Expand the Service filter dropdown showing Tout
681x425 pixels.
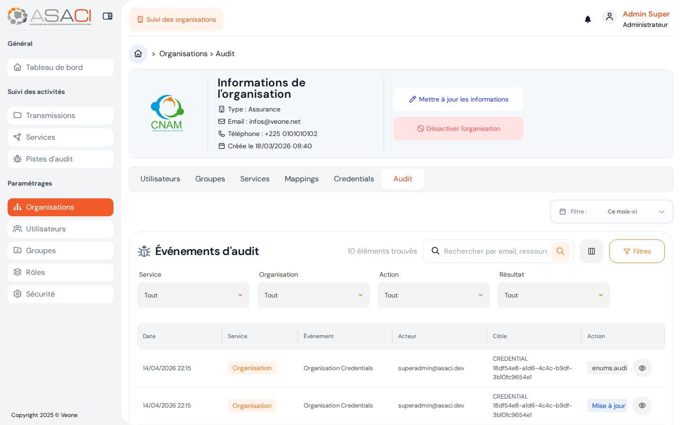coord(193,295)
